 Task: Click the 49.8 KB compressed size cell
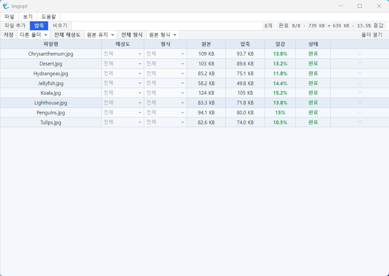[245, 83]
